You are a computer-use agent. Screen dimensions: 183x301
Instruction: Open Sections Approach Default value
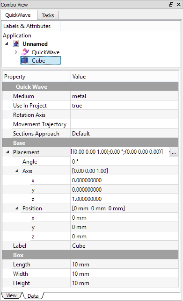point(124,134)
